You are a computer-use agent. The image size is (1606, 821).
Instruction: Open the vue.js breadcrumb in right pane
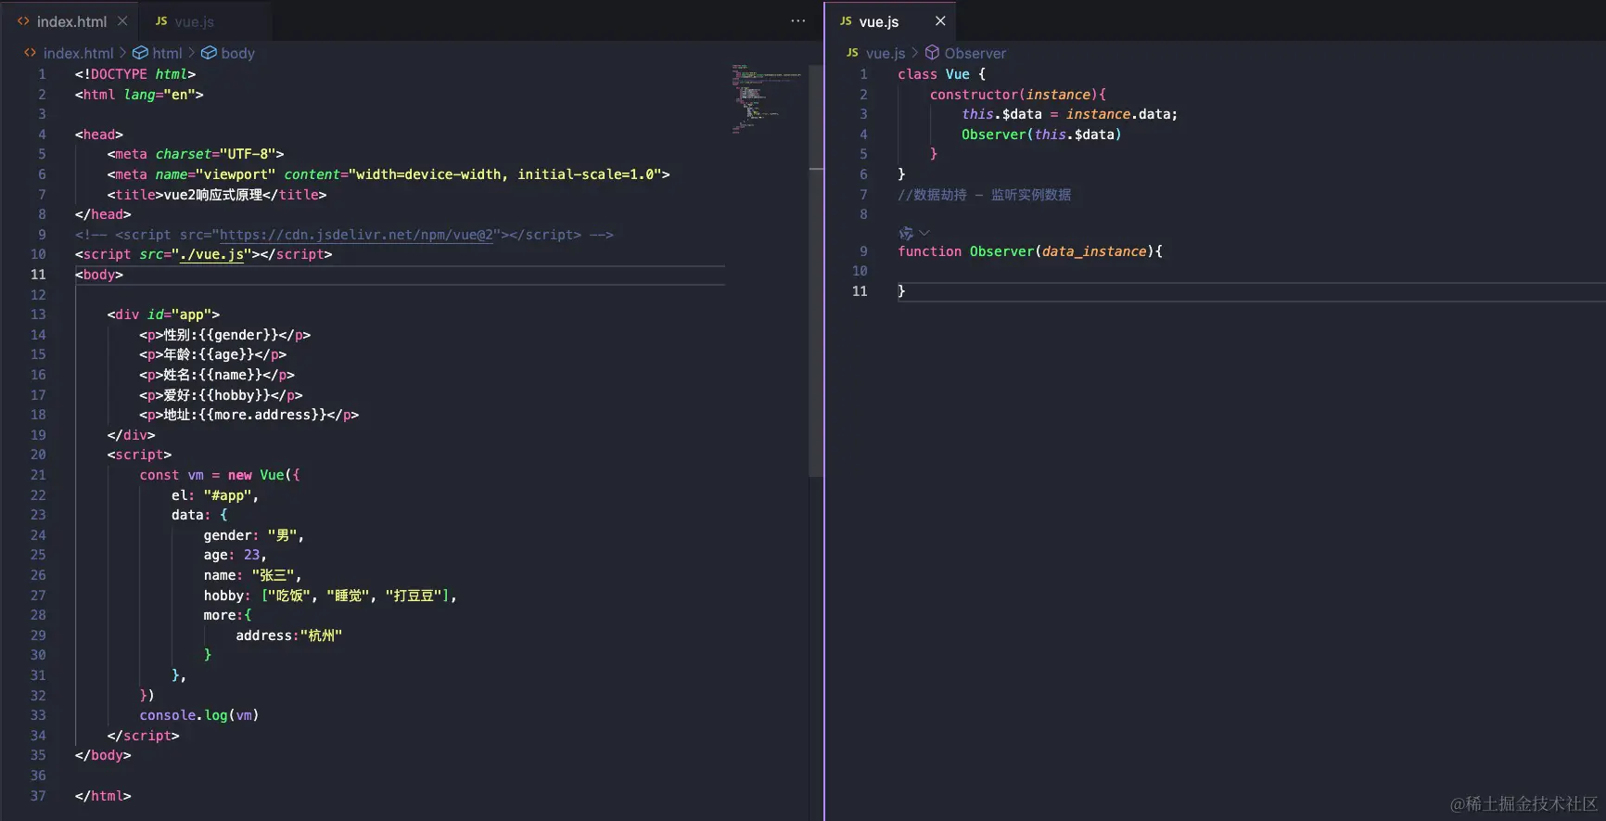click(x=886, y=53)
